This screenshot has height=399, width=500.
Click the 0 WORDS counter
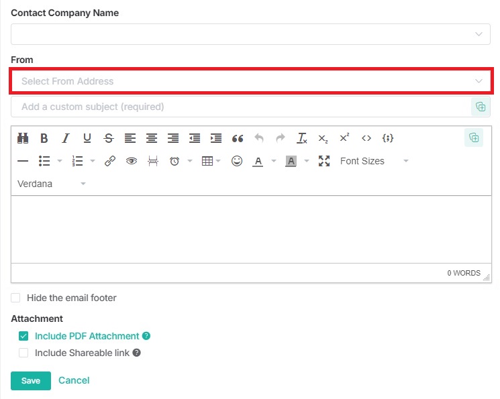point(464,273)
